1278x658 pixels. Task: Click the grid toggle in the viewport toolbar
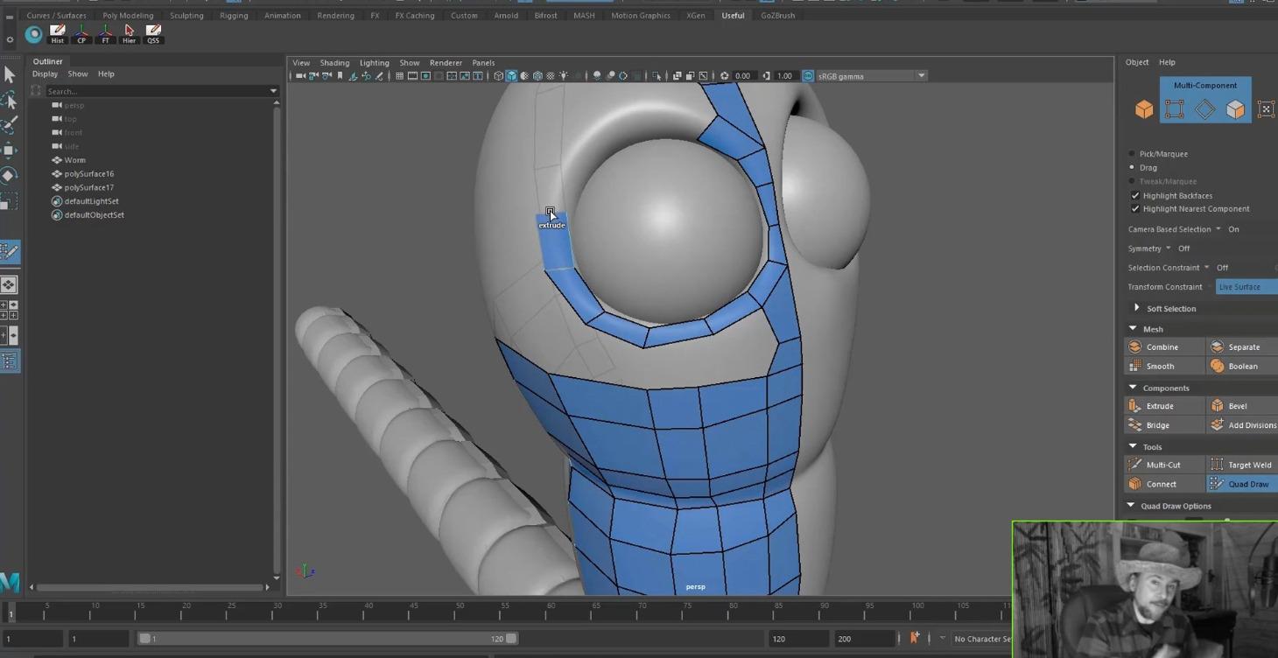(x=398, y=75)
